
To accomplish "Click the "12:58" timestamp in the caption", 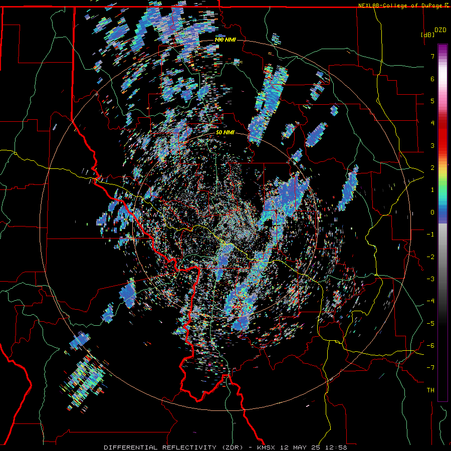I will point(337,447).
